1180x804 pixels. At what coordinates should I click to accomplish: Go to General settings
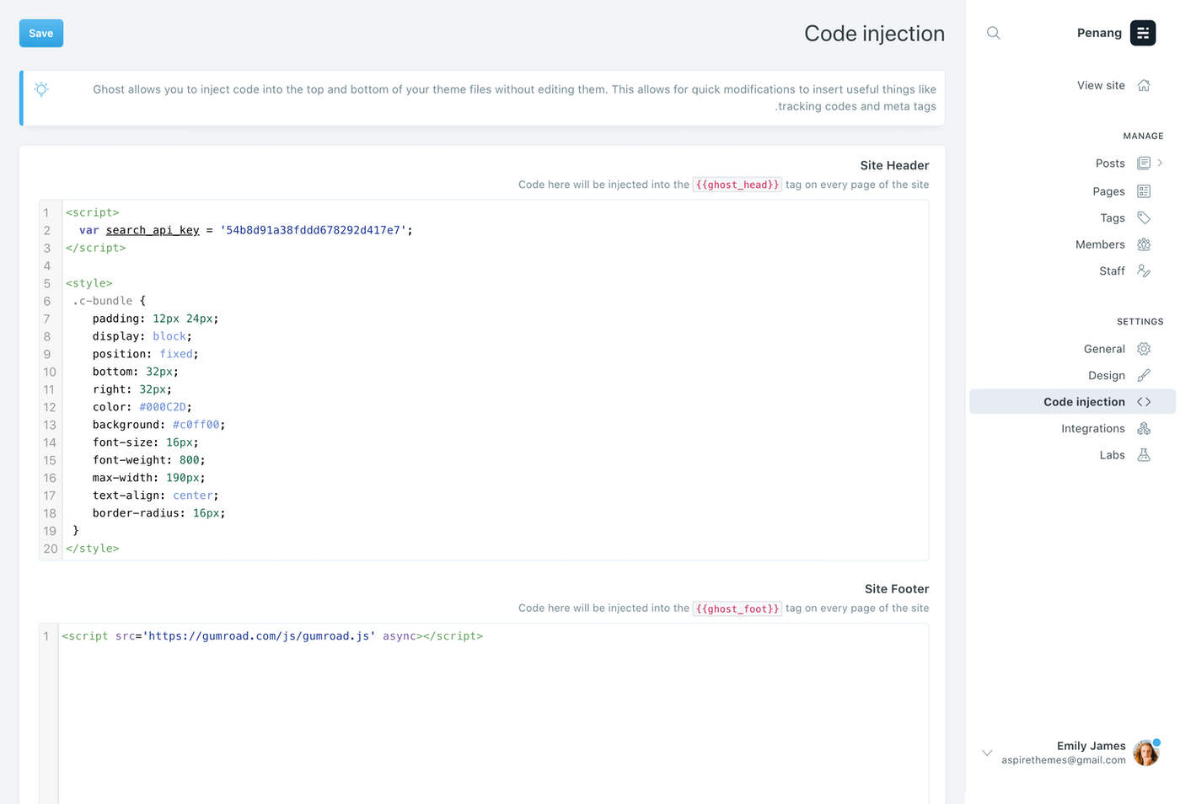point(1104,349)
